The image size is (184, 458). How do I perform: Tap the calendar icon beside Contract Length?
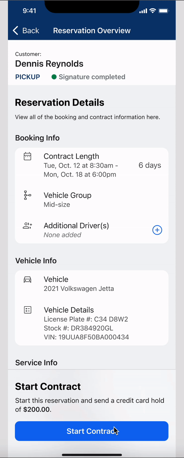click(28, 156)
